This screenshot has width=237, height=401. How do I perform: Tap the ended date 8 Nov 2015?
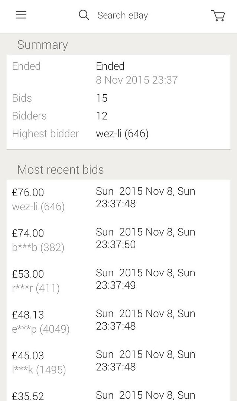137,80
